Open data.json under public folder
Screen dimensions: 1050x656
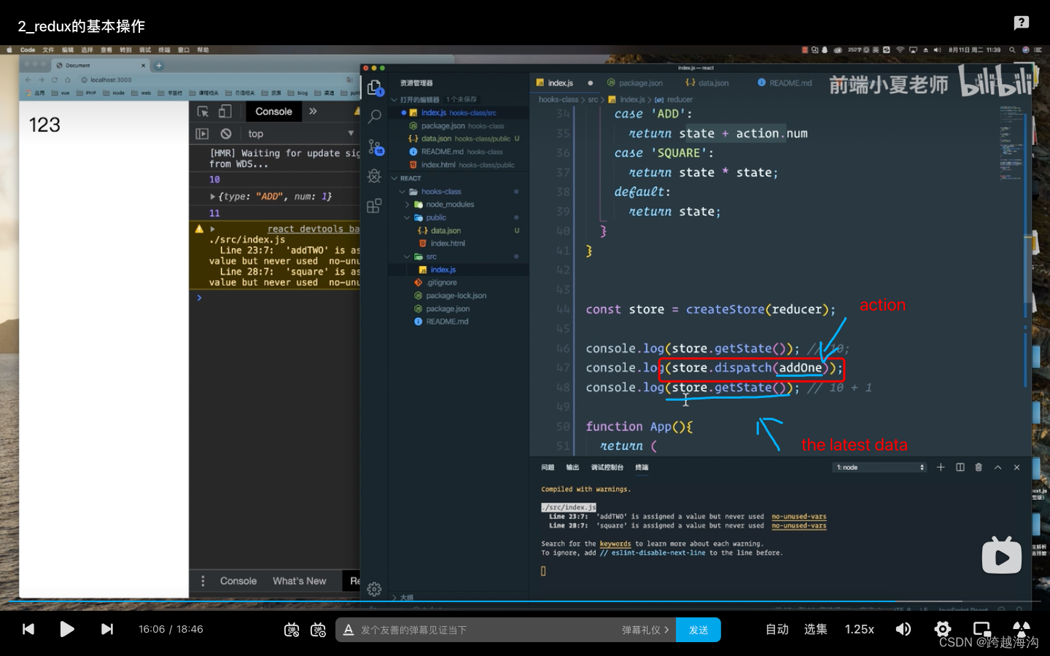point(446,231)
